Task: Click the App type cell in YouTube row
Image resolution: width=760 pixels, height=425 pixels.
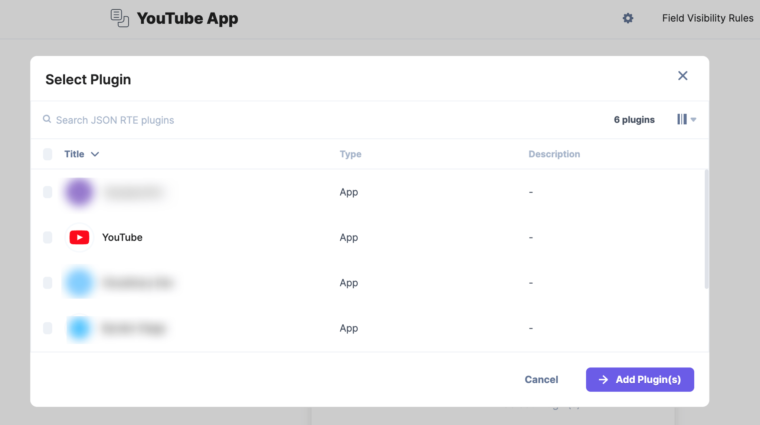Action: tap(348, 238)
